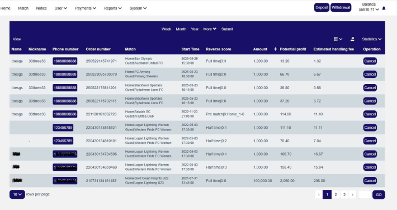Change the 10 rows per page selector
This screenshot has width=397, height=210.
coord(17,194)
